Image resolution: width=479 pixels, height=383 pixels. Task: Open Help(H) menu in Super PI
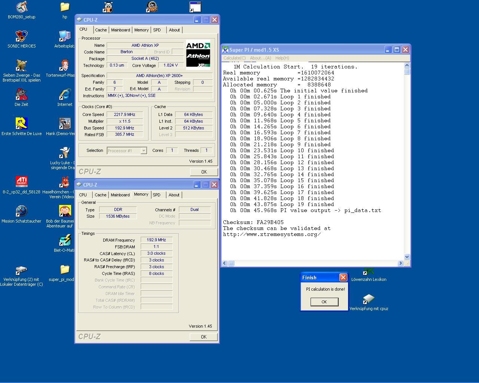coord(282,58)
